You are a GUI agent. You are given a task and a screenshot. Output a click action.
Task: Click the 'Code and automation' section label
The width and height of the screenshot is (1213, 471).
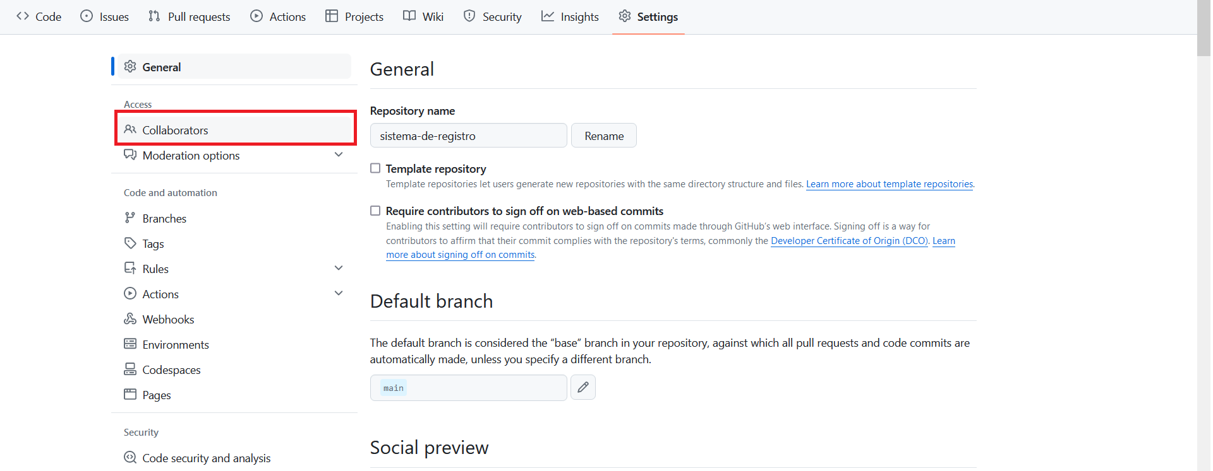pyautogui.click(x=171, y=193)
